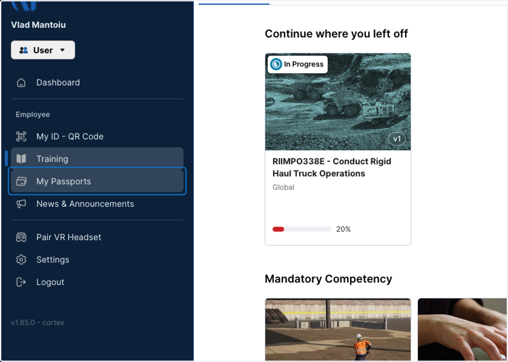Screen dimensions: 508x362
Task: Click the Continue where you left off heading
Action: point(336,34)
